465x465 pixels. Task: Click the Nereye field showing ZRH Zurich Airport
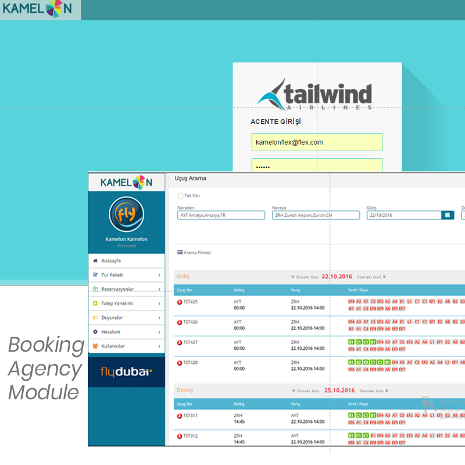click(316, 215)
